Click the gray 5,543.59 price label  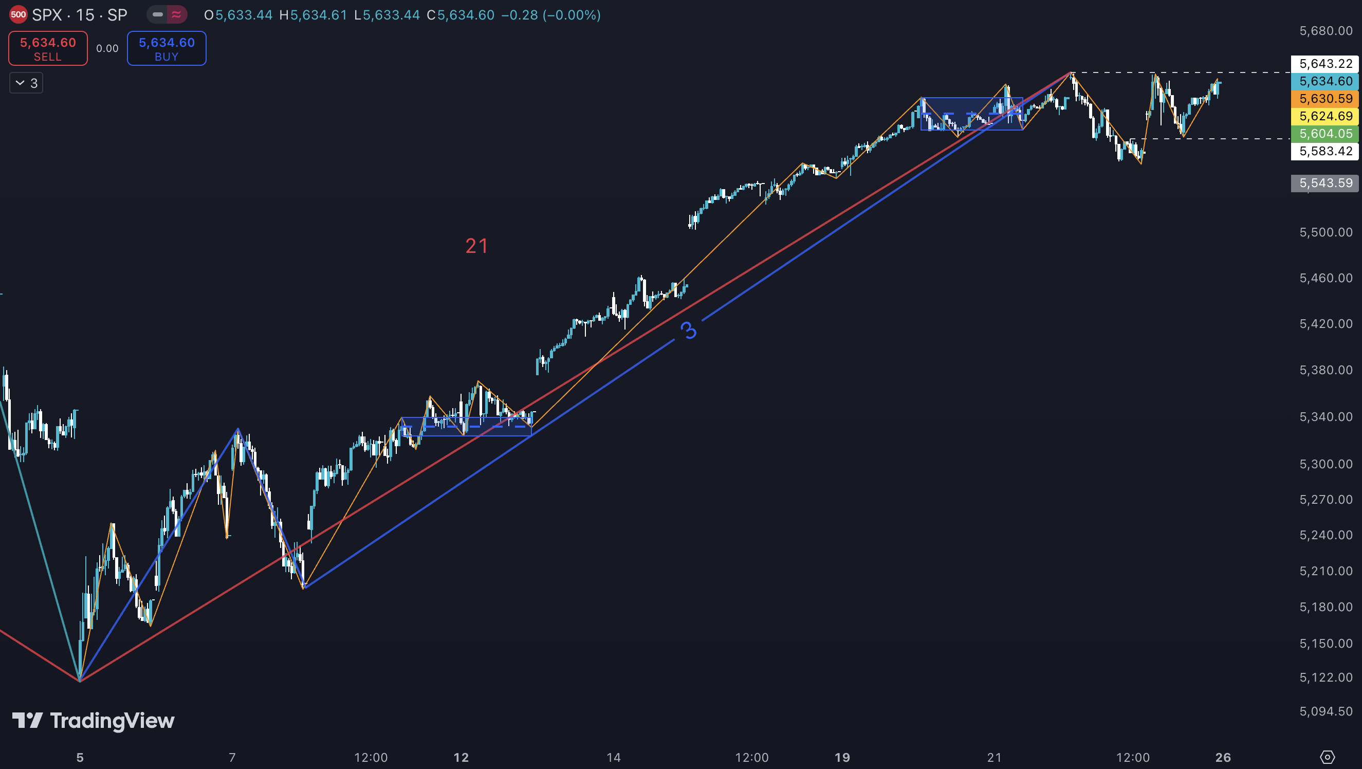[x=1325, y=183]
